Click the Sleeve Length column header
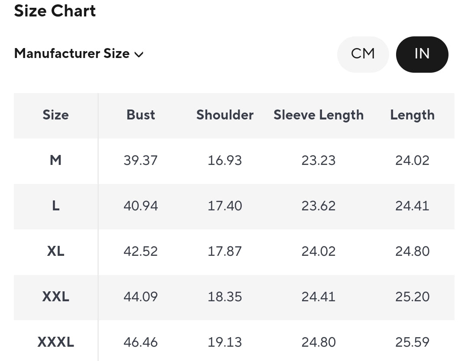The image size is (468, 361). 318,115
